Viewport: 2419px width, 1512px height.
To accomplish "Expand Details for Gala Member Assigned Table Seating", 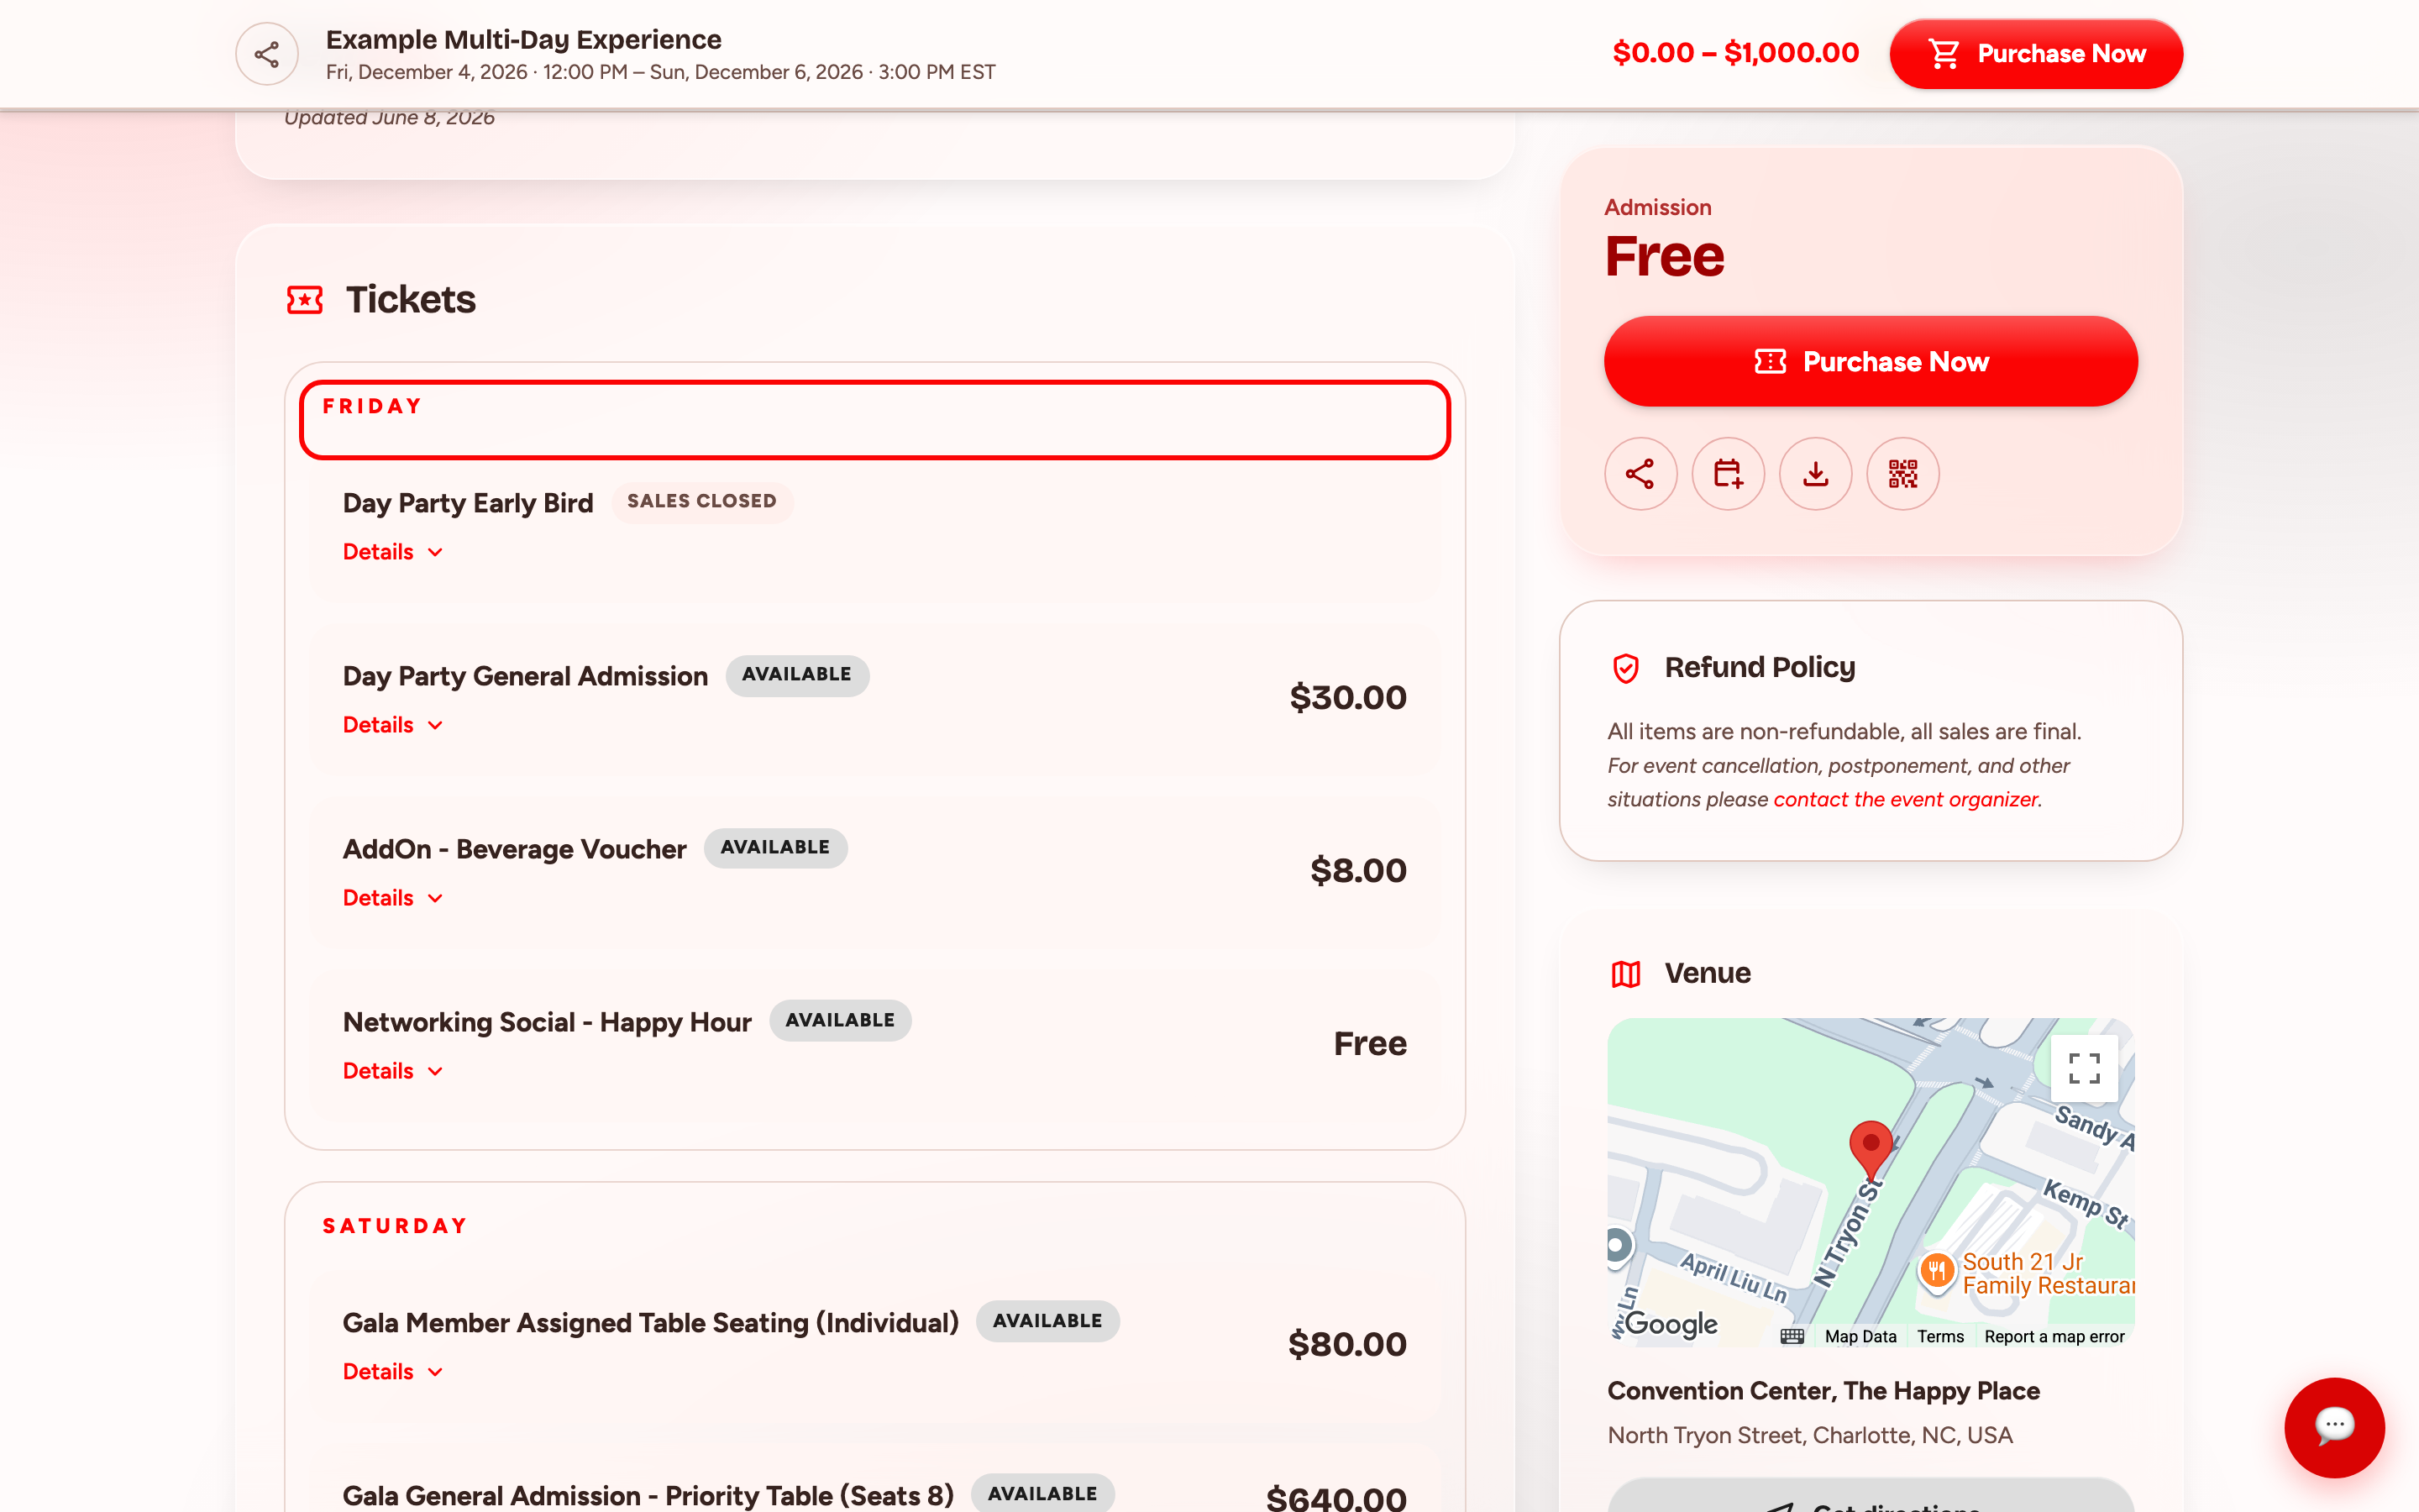I will point(393,1372).
